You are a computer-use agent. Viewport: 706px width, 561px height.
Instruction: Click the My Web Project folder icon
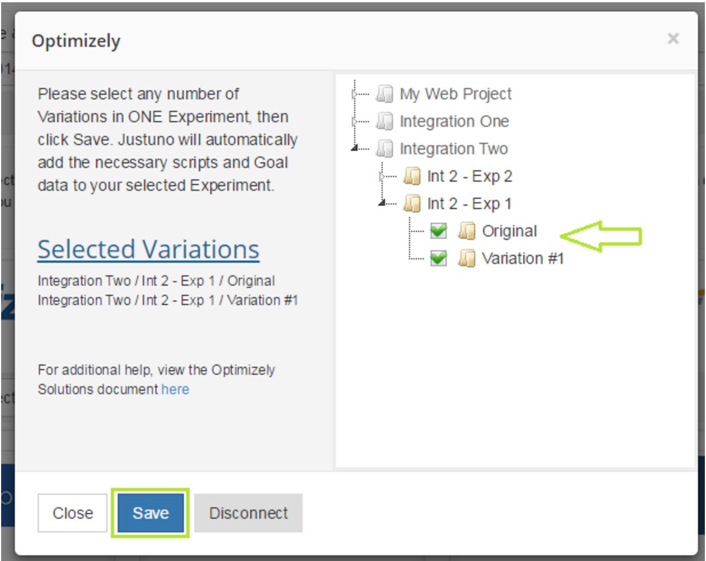(x=384, y=93)
